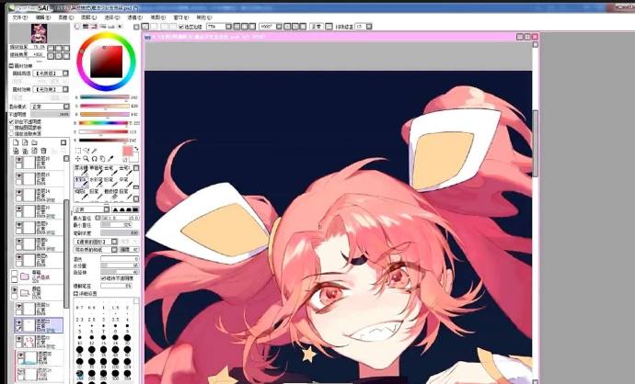Click the canvas vertical scrollbar
This screenshot has height=384, width=635.
[x=535, y=143]
